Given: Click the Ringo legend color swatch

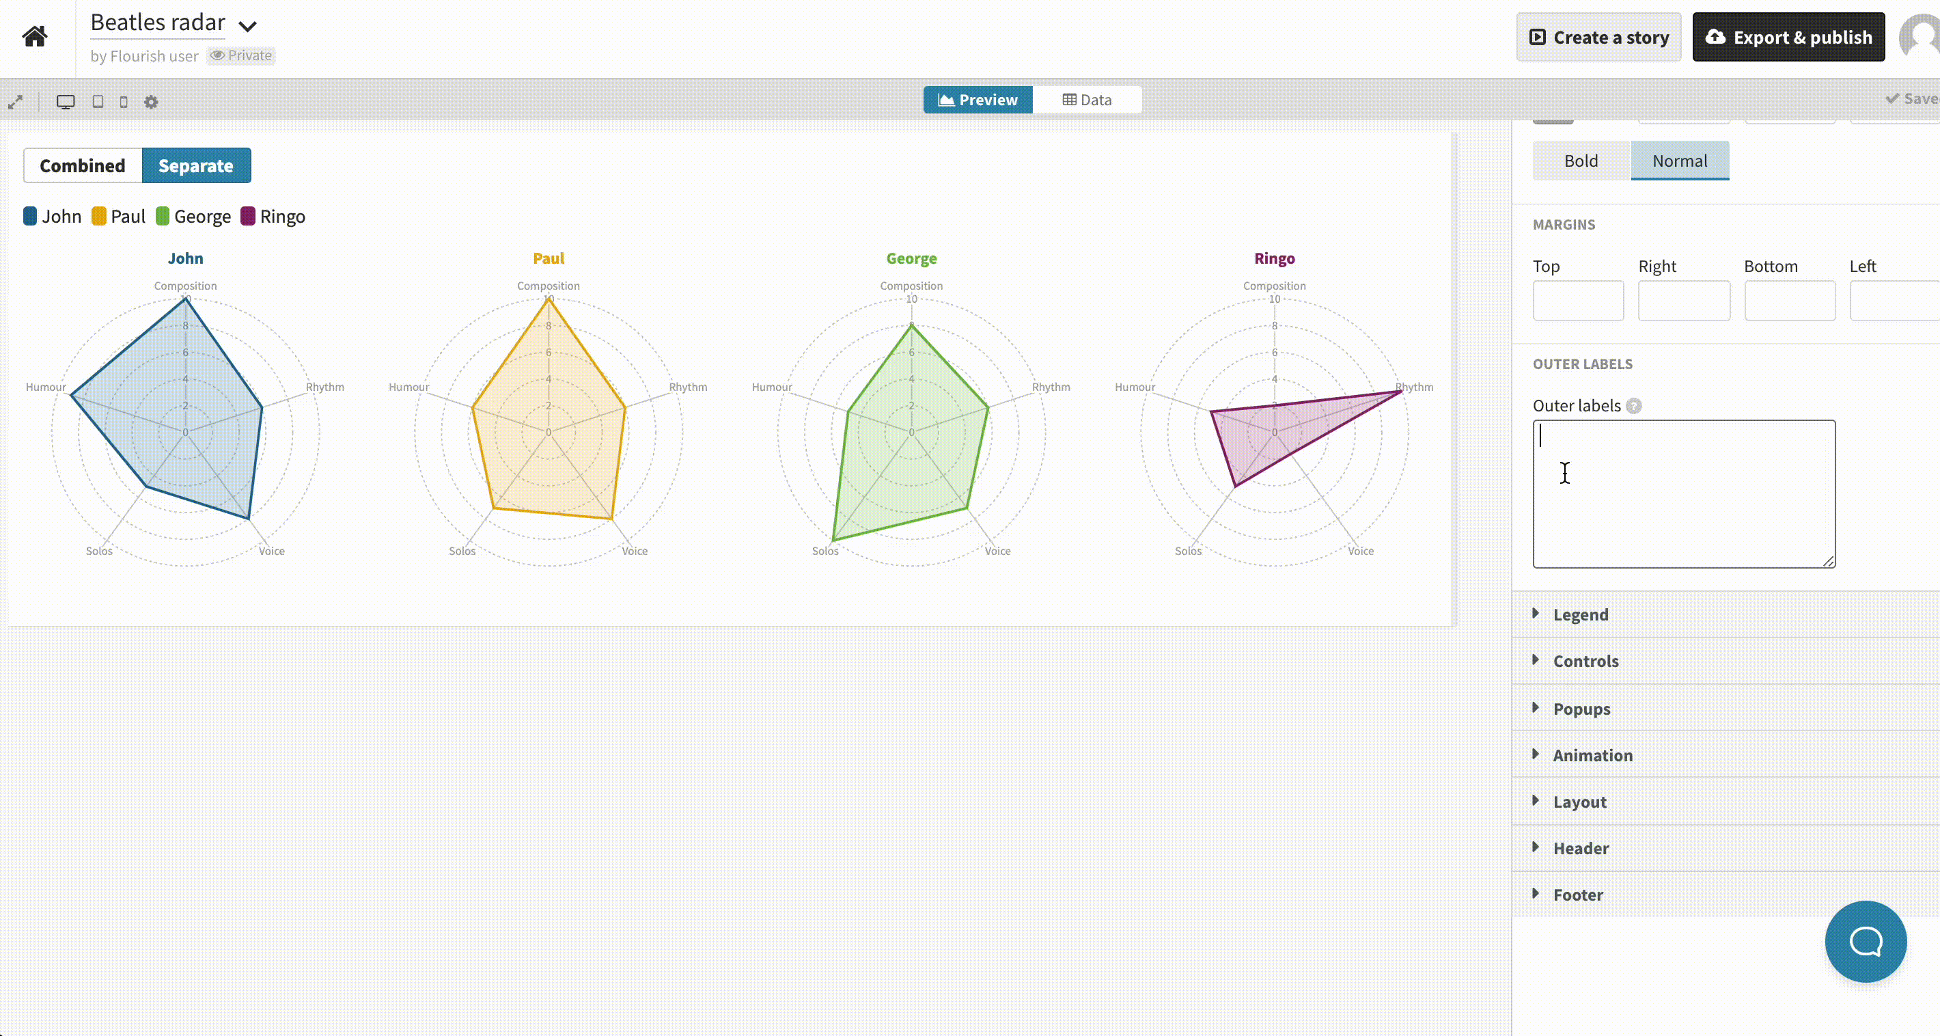Looking at the screenshot, I should point(248,216).
